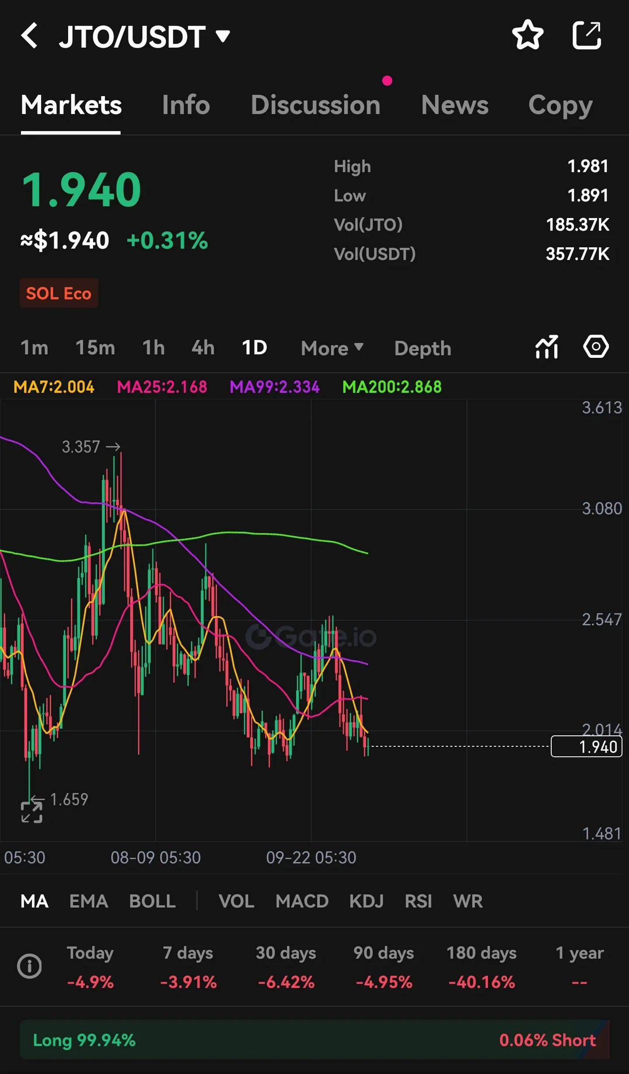Select the 1h timeframe
This screenshot has height=1074, width=629.
coord(154,348)
